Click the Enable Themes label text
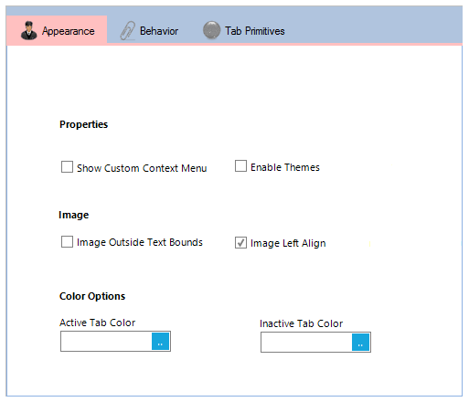The image size is (469, 402). (x=285, y=167)
